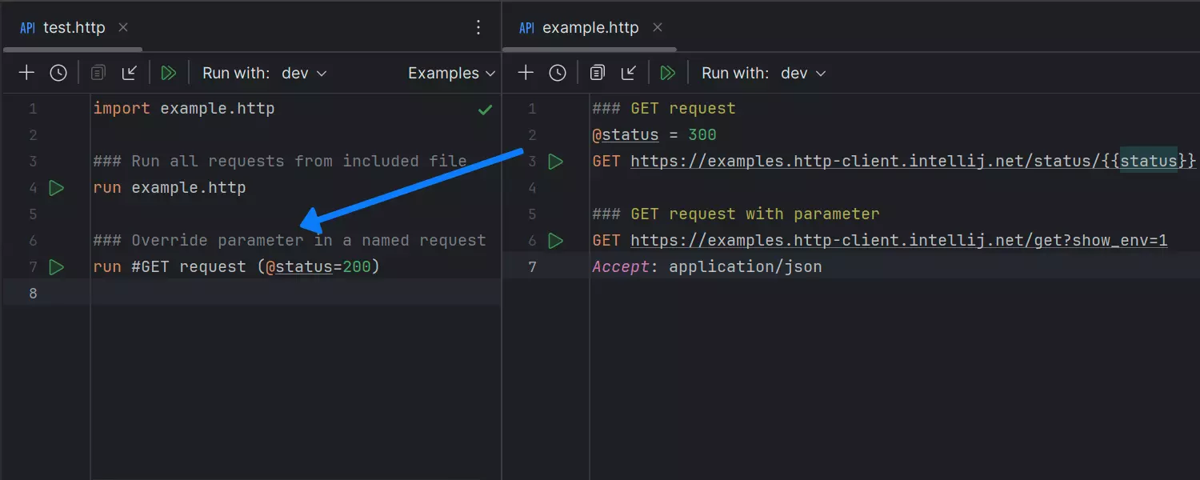Switch to the example.http tab
The width and height of the screenshot is (1200, 480).
tap(590, 27)
